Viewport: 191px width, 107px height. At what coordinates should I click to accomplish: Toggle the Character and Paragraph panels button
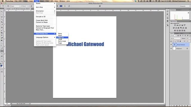click(69, 6)
